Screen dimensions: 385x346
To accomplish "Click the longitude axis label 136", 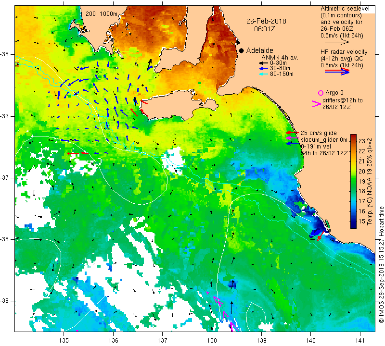I will tap(113, 340).
